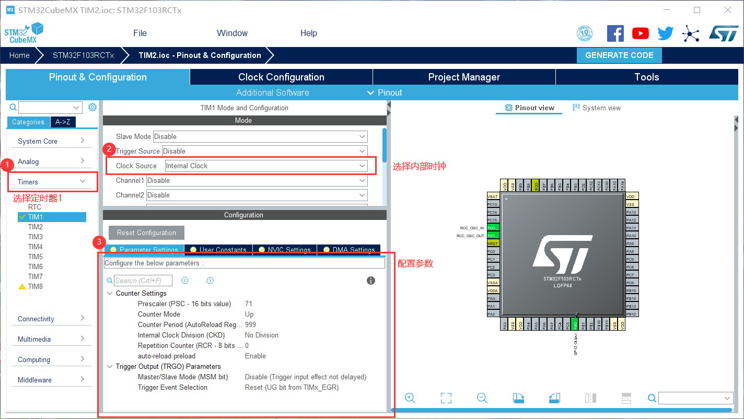Switch to Project Manager tab
Screen dimensions: 744x419
tap(464, 77)
